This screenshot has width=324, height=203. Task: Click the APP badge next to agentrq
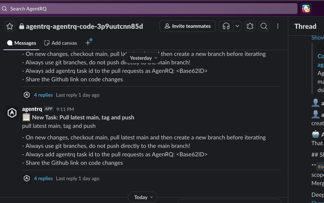[49, 109]
